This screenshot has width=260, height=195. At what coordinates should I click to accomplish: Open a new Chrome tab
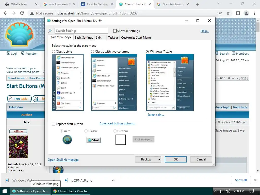click(x=197, y=4)
